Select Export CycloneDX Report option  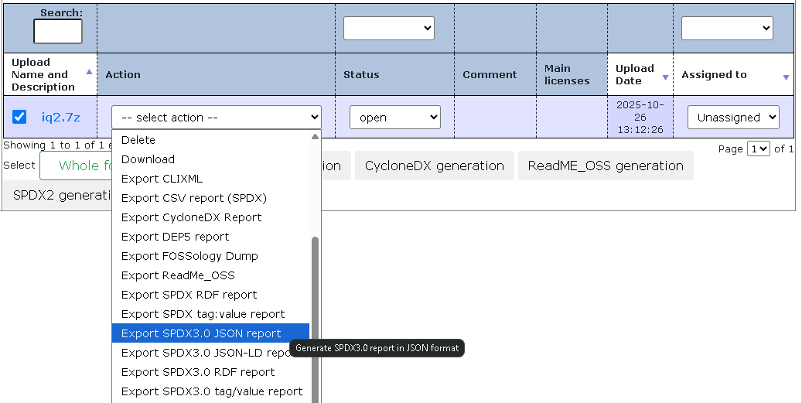191,217
